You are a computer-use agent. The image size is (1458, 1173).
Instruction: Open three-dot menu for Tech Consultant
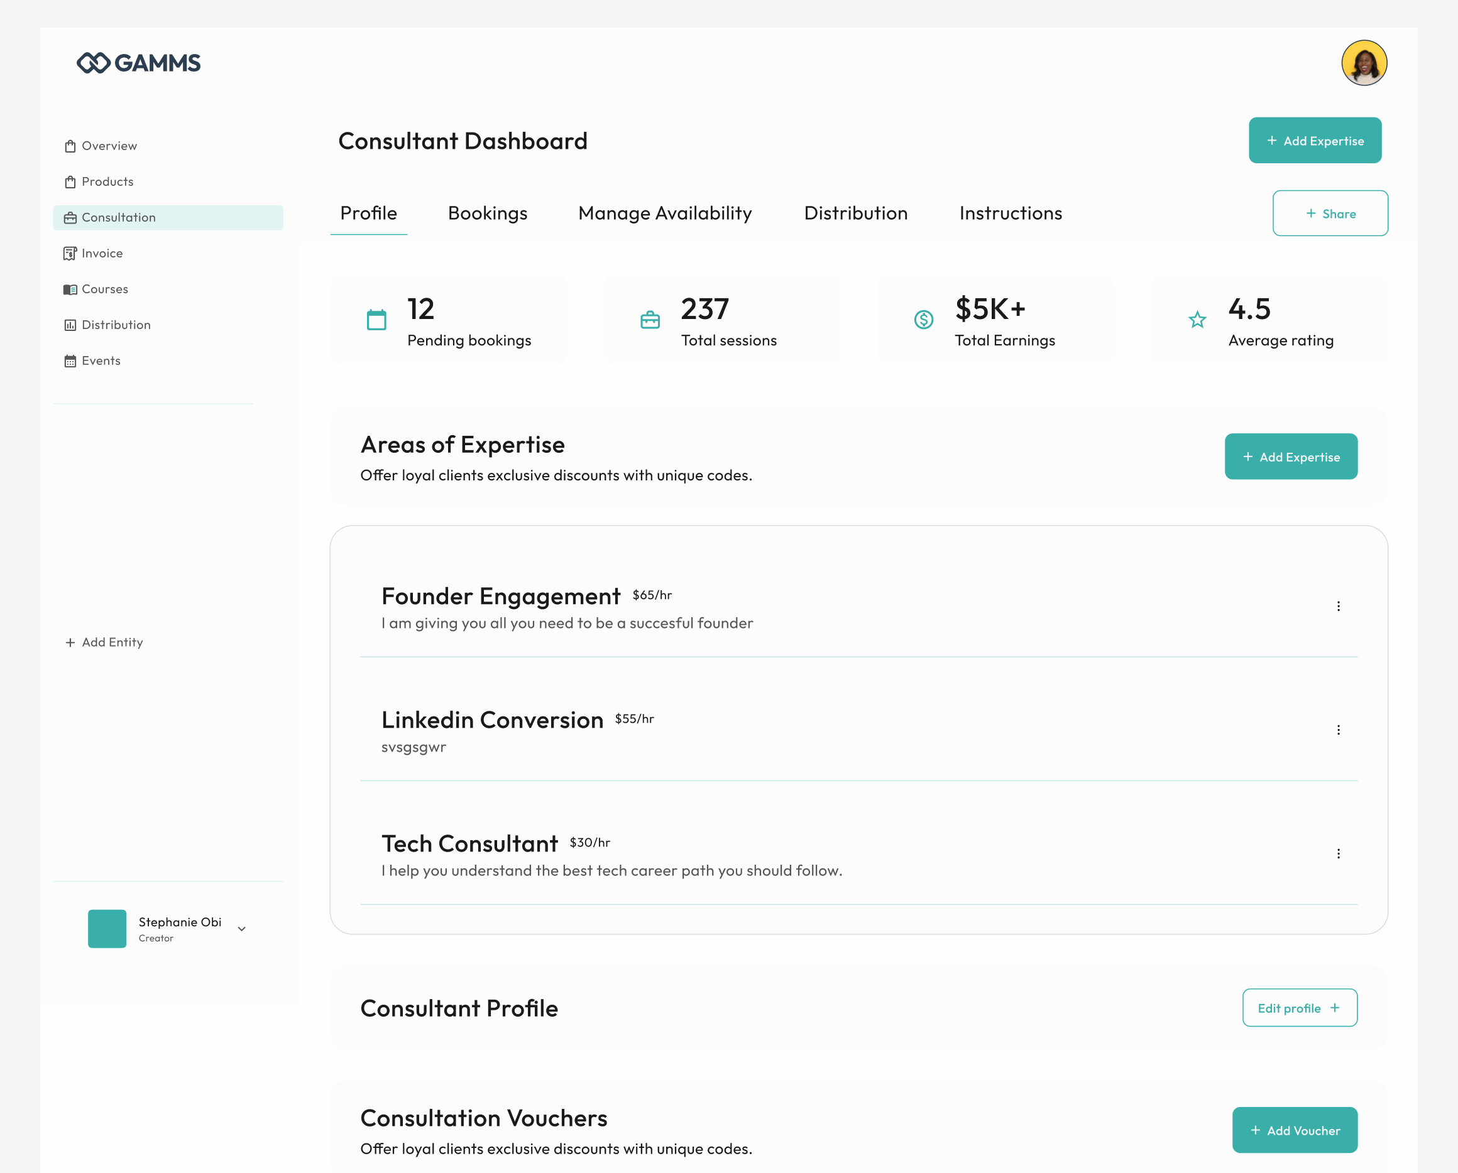[1337, 854]
